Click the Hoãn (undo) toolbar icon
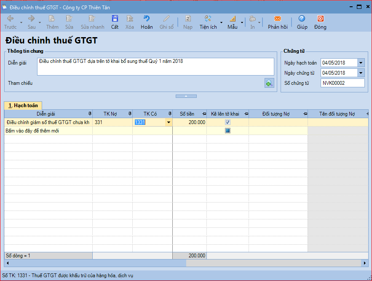Image resolution: width=372 pixels, height=281 pixels. (147, 22)
